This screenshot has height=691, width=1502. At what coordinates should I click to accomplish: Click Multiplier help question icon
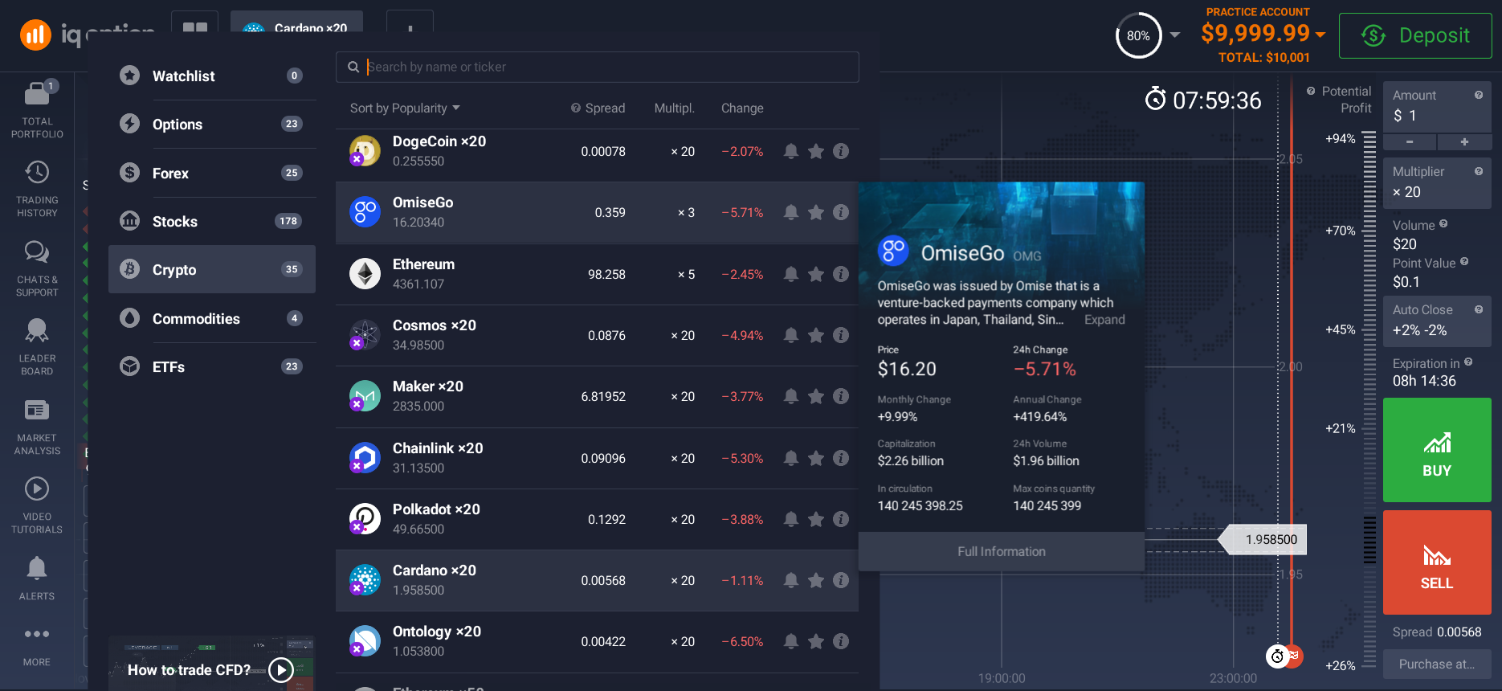coord(1479,171)
